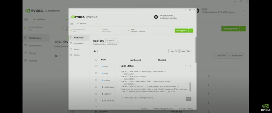Click the greyed Build button
Viewport: 272px width, 113px height.
point(189,99)
